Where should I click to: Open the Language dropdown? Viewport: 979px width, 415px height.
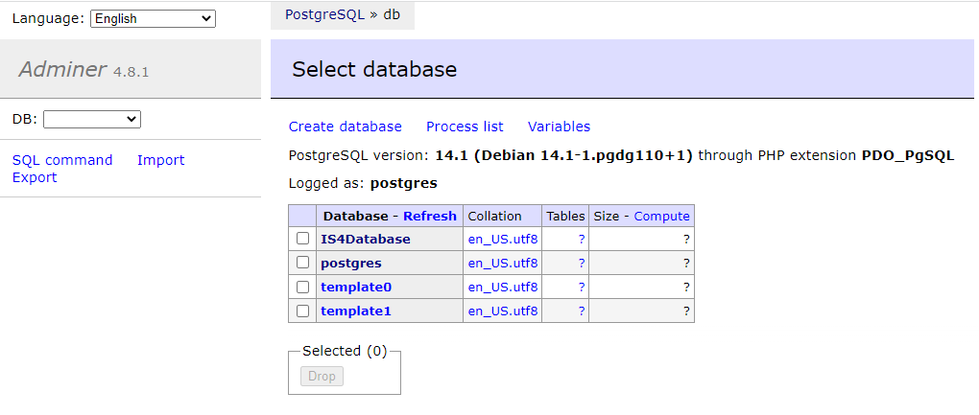coord(153,19)
